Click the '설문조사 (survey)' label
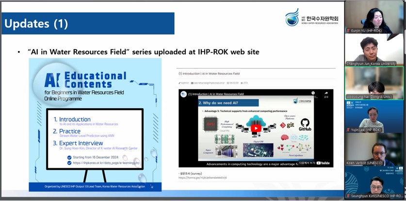The height and width of the screenshot is (201, 406). 190,173
